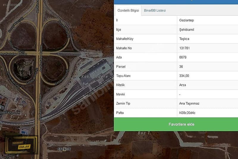Image resolution: width=238 pixels, height=159 pixels.
Task: Select the Parsel value 36
Action: coord(181,67)
